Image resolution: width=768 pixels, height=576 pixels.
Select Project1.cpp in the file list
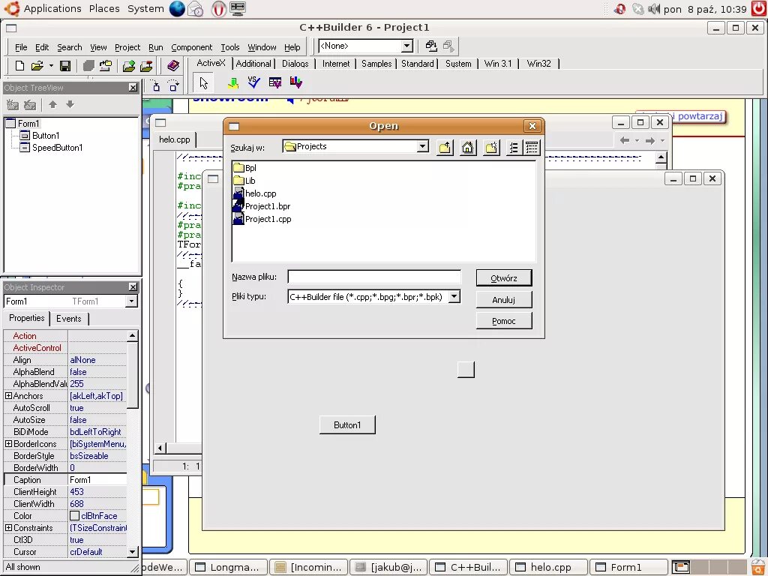(x=262, y=219)
